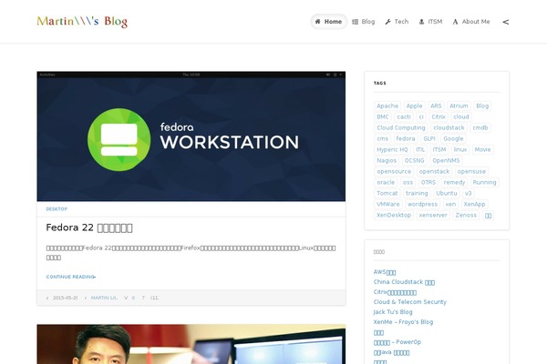547x364 pixels.
Task: Select the linux tag
Action: [x=460, y=149]
